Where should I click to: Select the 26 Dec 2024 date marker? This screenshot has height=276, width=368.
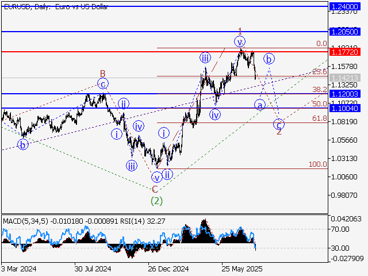click(x=167, y=269)
